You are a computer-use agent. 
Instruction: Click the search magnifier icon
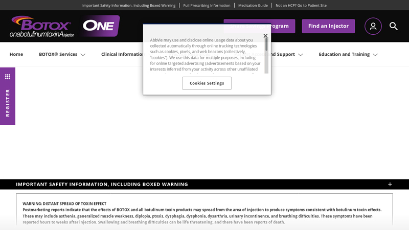[394, 26]
